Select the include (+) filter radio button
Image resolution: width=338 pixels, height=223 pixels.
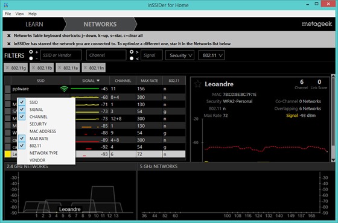tap(31, 52)
